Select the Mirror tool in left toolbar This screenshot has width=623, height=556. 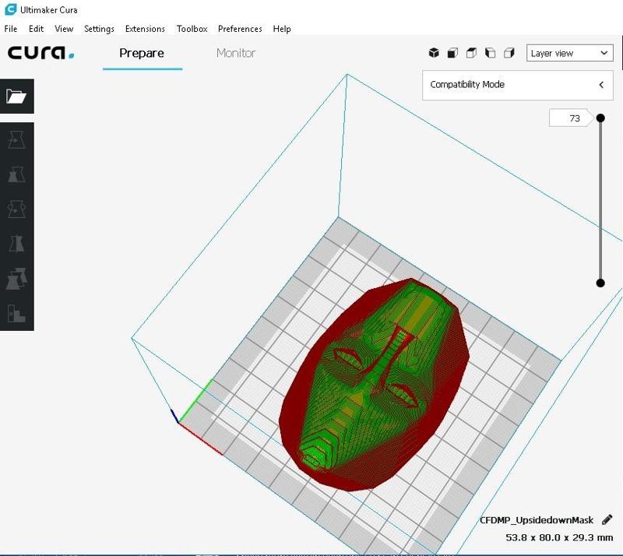point(16,244)
